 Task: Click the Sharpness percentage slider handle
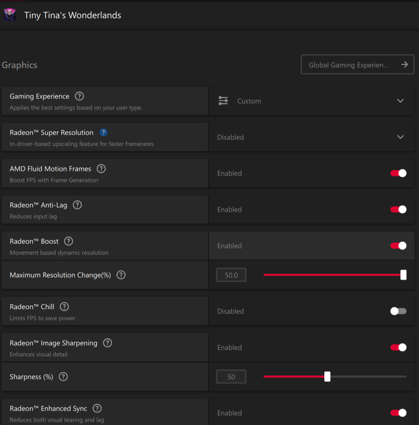(x=328, y=377)
